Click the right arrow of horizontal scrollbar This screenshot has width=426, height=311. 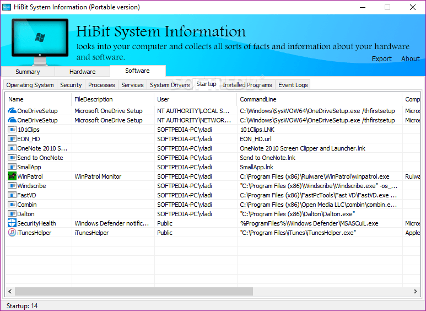[416, 292]
